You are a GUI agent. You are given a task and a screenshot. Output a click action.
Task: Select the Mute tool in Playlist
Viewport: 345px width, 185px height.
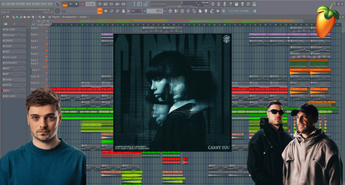point(25,17)
